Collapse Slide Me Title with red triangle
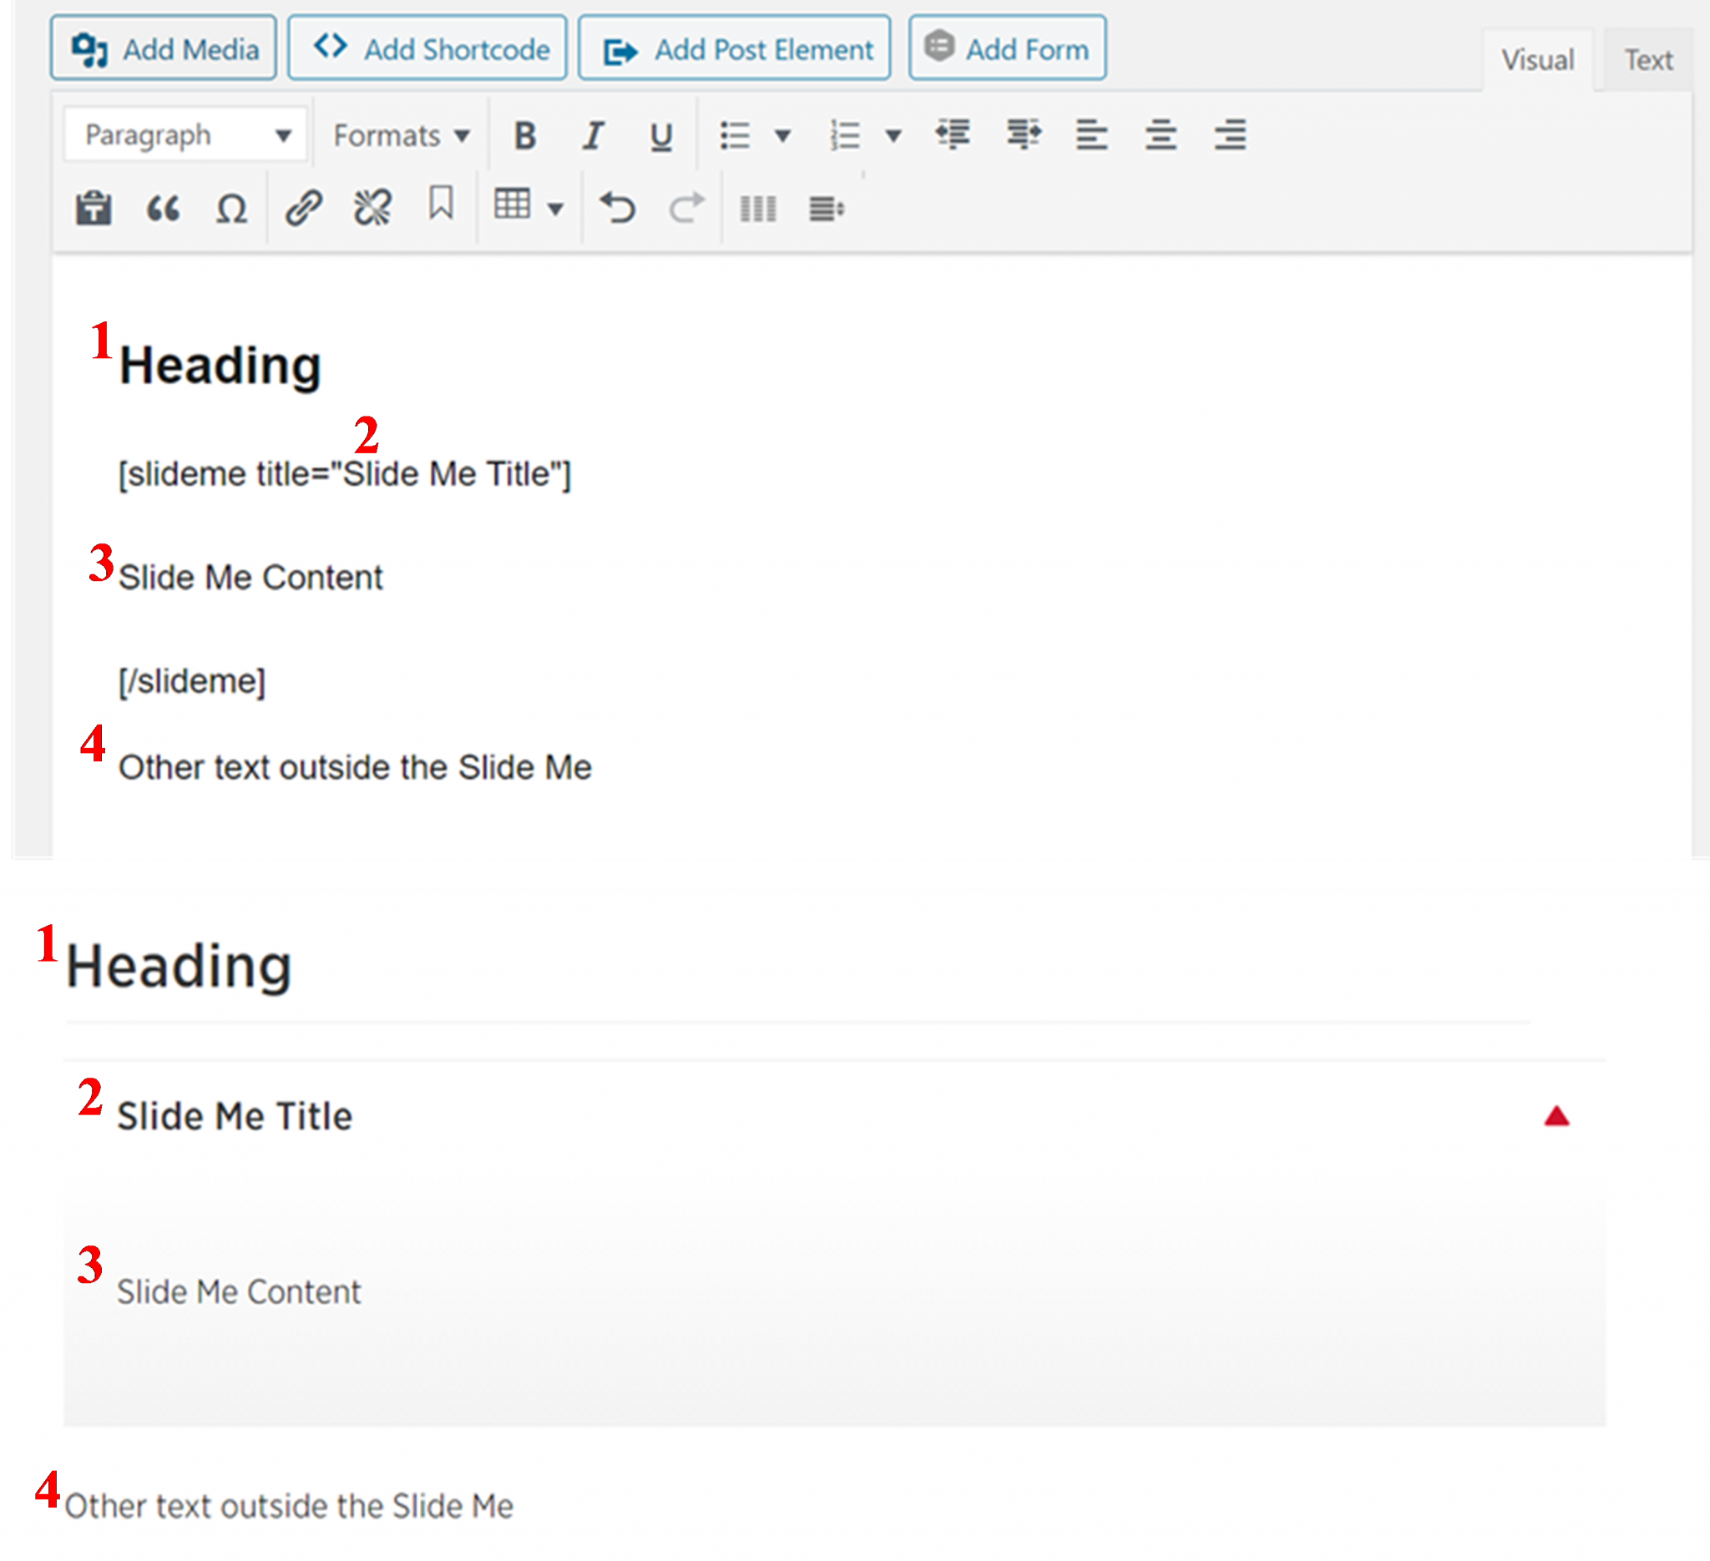Screen dimensions: 1710x1561 1556,1117
